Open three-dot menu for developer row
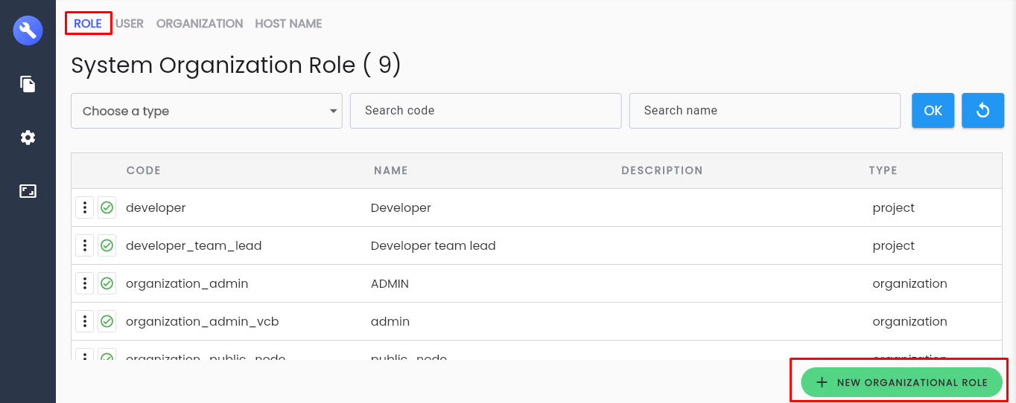1016x403 pixels. pos(85,207)
